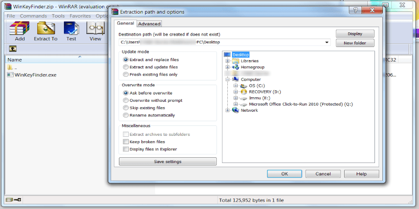419x209 pixels.
Task: Click the Microsoft Office Click-to-Run drive icon
Action: pyautogui.click(x=244, y=104)
